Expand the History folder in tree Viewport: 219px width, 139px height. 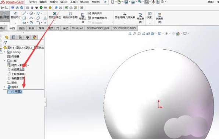[x=5, y=52]
